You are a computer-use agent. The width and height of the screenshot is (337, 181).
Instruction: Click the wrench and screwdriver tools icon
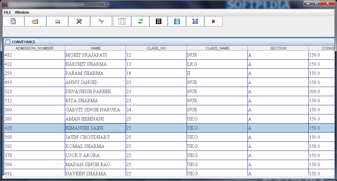tap(79, 21)
